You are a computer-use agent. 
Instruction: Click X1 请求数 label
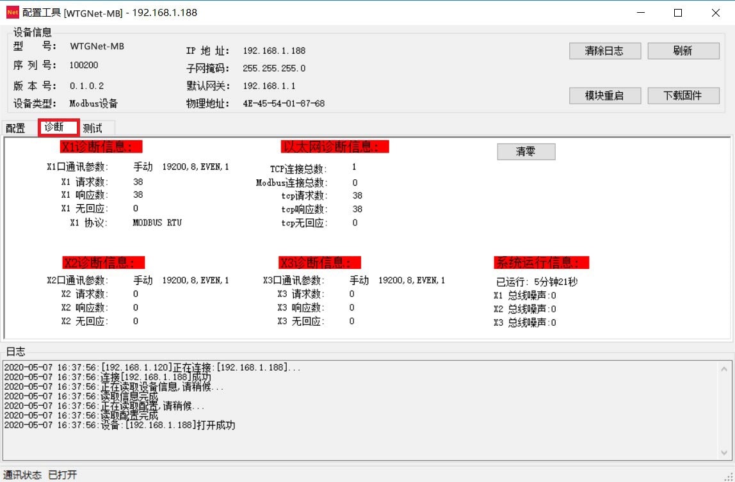pyautogui.click(x=85, y=182)
